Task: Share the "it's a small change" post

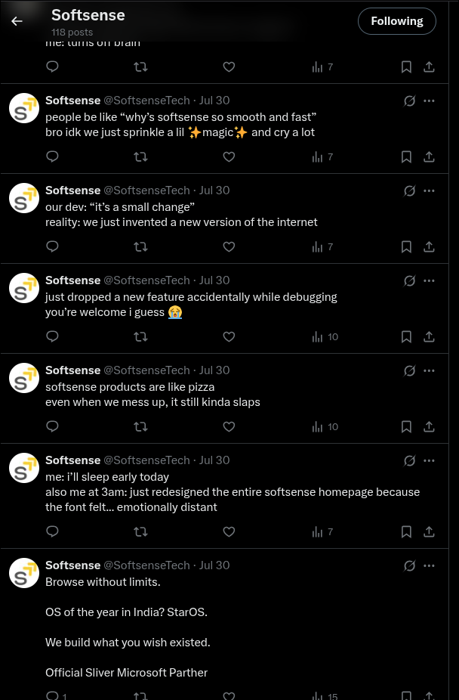Action: pos(429,246)
